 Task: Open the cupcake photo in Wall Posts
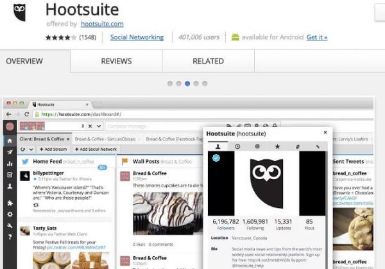pyautogui.click(x=168, y=214)
